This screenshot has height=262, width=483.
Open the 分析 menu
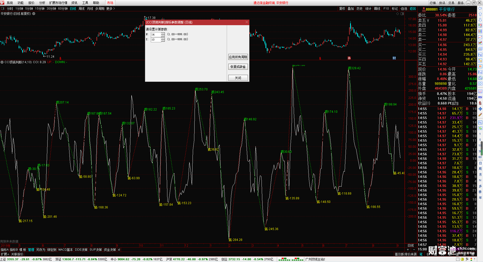pos(42,3)
